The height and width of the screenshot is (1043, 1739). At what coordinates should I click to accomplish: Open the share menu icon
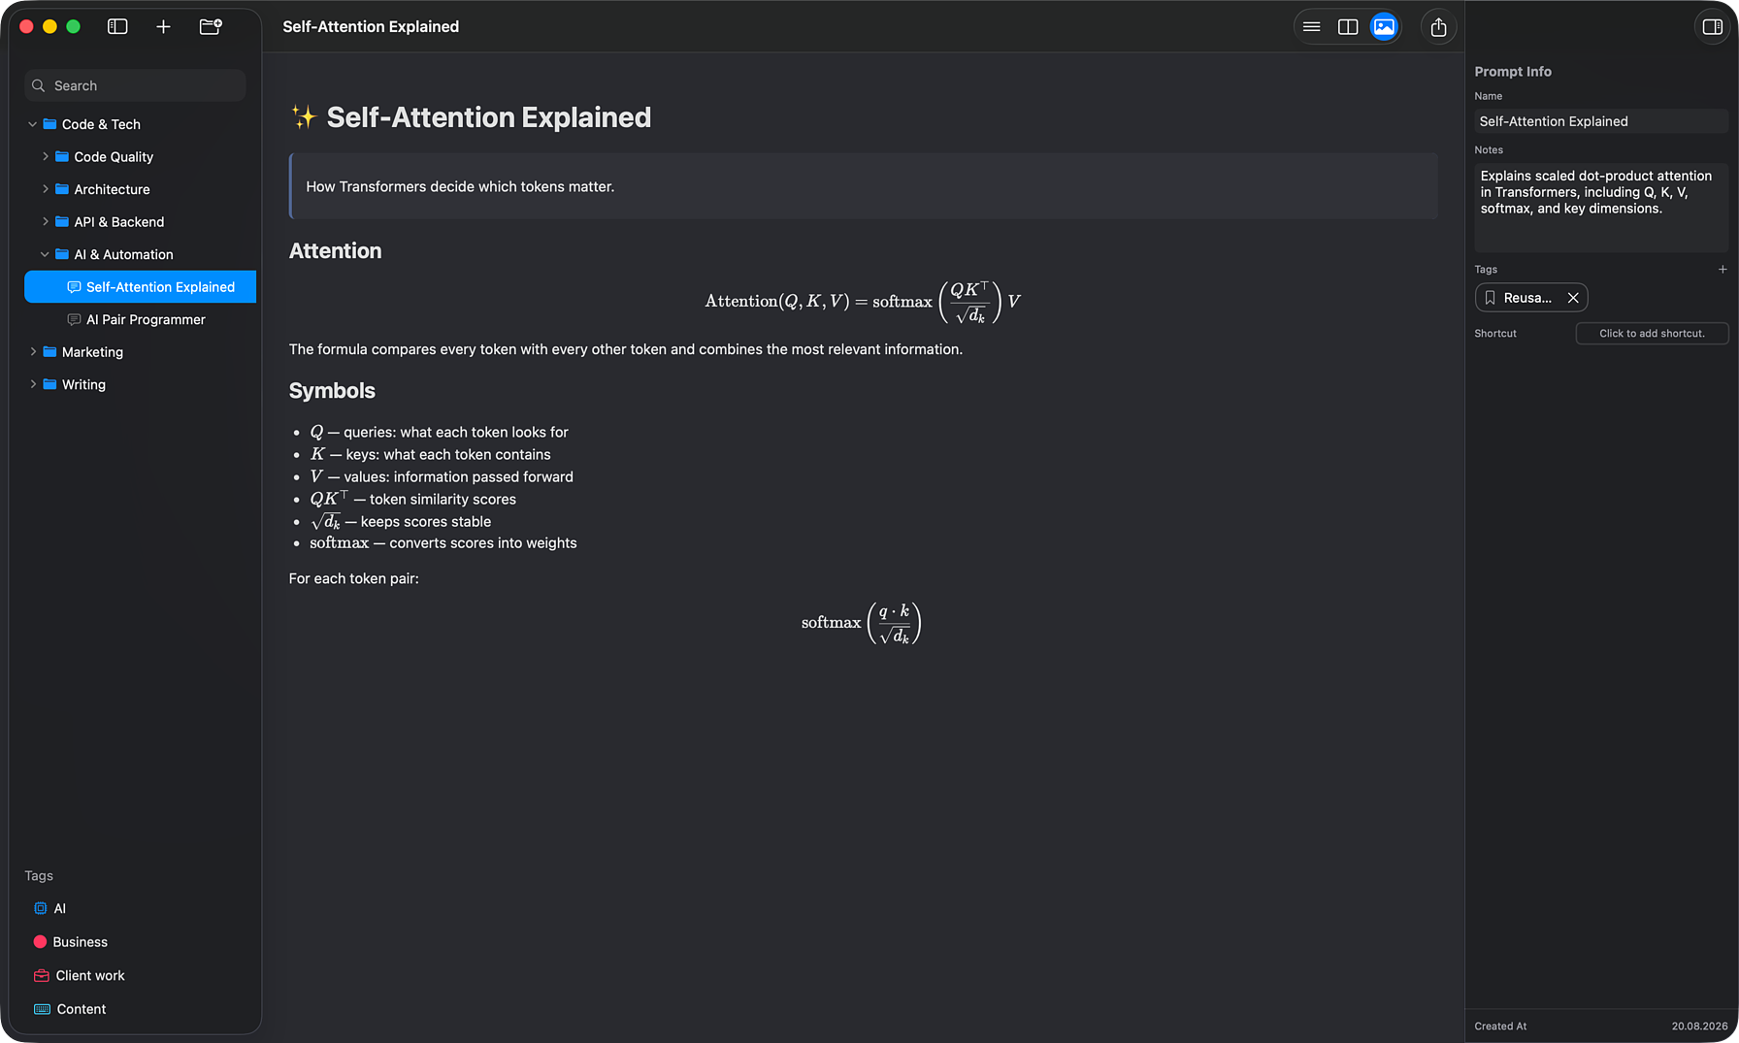pos(1438,27)
